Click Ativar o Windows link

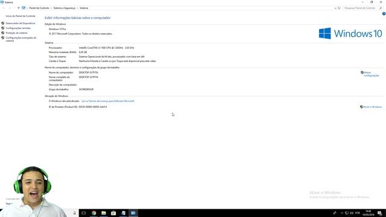pos(373,107)
